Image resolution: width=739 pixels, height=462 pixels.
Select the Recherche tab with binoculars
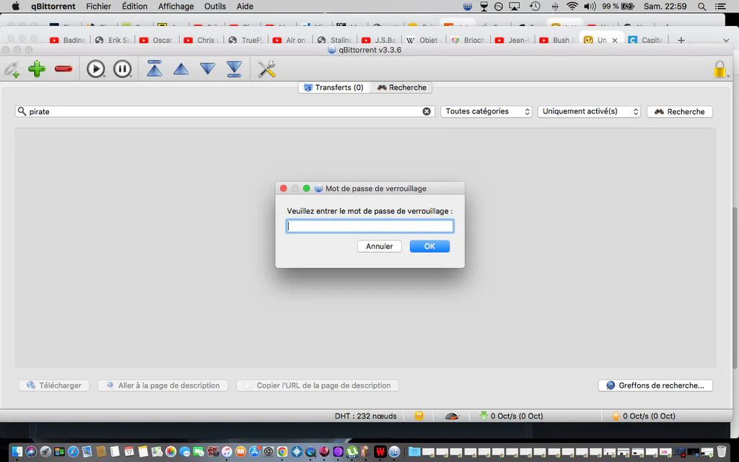(x=401, y=87)
